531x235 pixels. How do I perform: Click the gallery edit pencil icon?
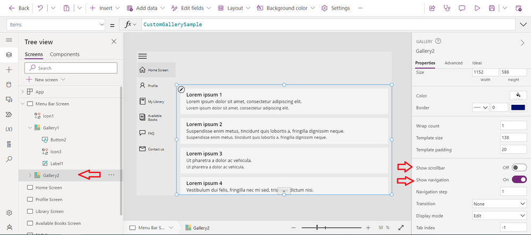pos(181,89)
